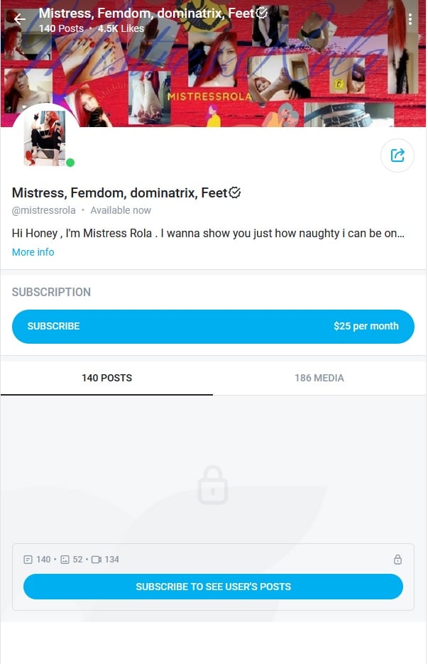The width and height of the screenshot is (428, 664).
Task: Click the share profile icon
Action: (397, 156)
